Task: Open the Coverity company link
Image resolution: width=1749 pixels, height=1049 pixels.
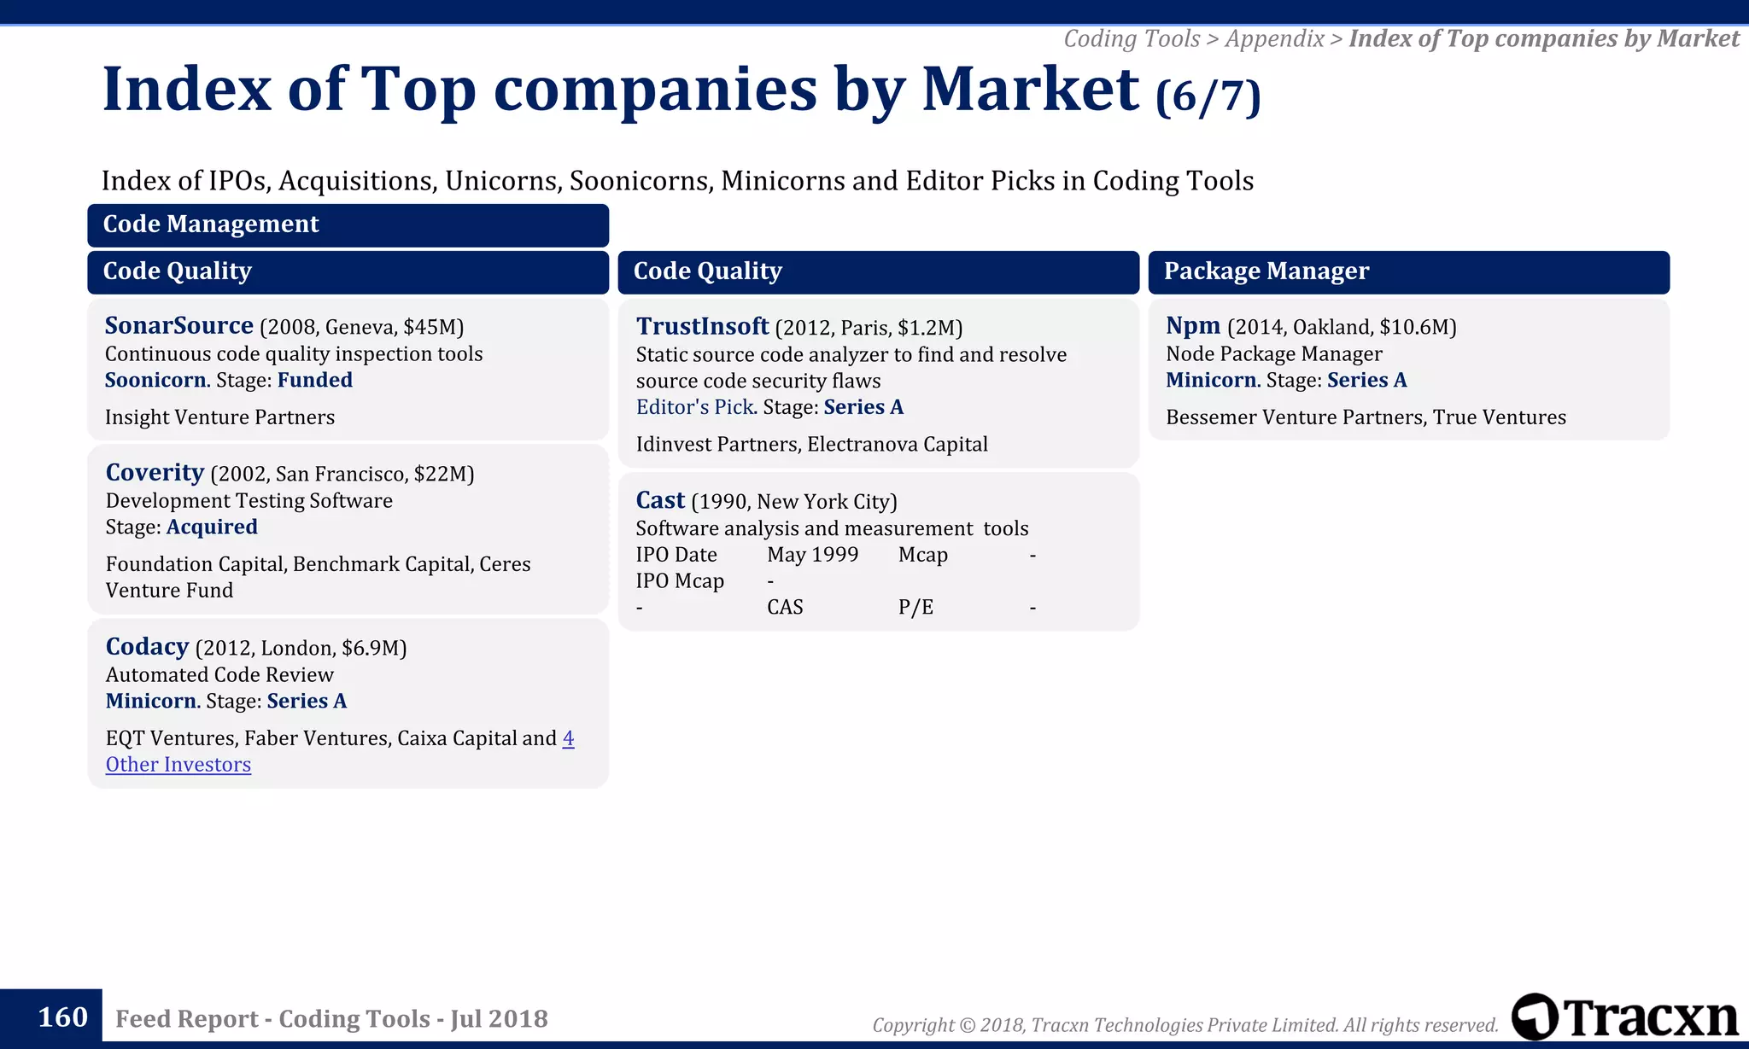Action: (155, 472)
